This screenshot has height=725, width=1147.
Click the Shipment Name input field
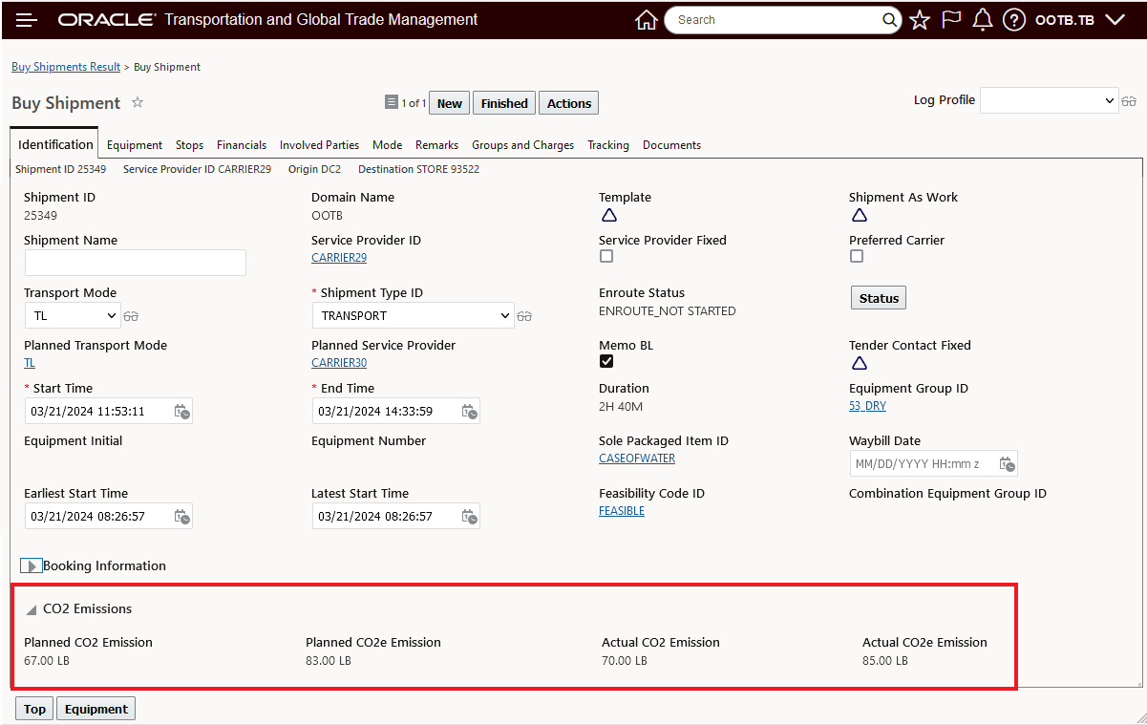[x=136, y=263]
